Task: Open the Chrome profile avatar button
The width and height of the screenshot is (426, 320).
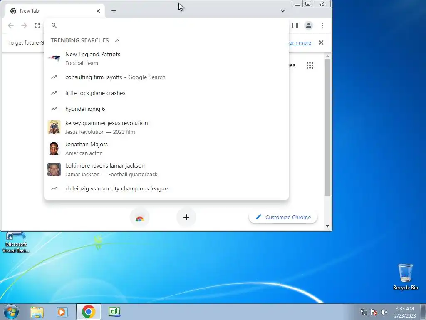Action: click(309, 25)
